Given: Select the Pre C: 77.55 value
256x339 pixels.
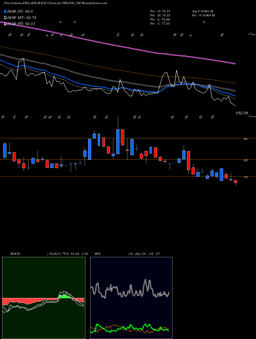Looking at the screenshot, I should click(160, 24).
